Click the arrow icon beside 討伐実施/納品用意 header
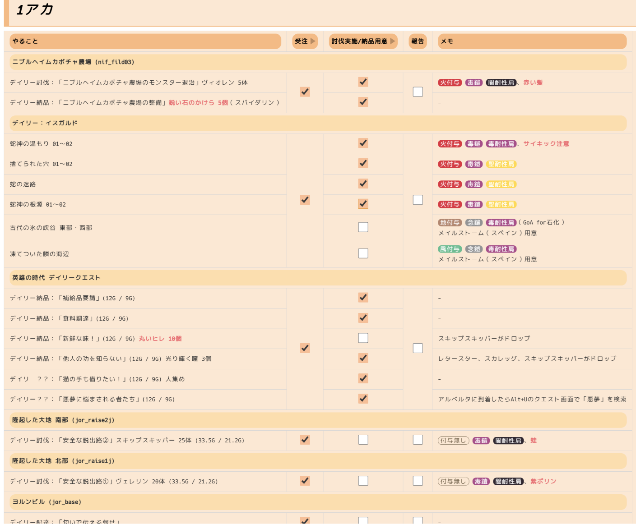 coord(393,41)
